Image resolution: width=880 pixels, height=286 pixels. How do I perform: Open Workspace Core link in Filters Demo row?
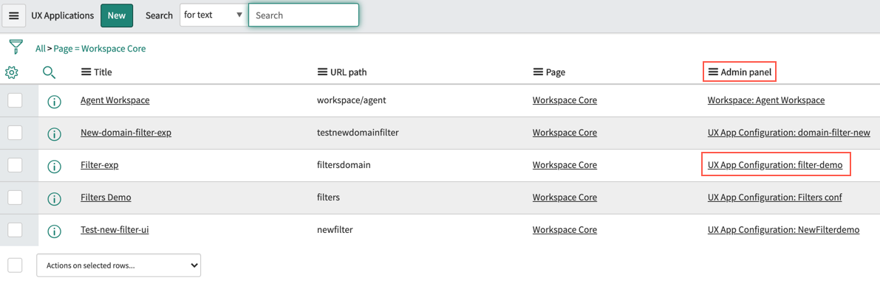(565, 197)
